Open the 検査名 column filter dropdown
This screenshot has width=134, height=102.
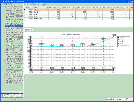(x=47, y=8)
